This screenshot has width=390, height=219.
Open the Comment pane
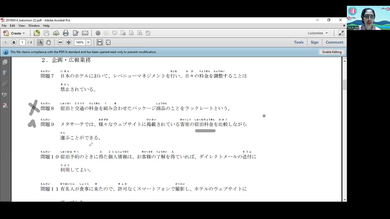point(334,42)
